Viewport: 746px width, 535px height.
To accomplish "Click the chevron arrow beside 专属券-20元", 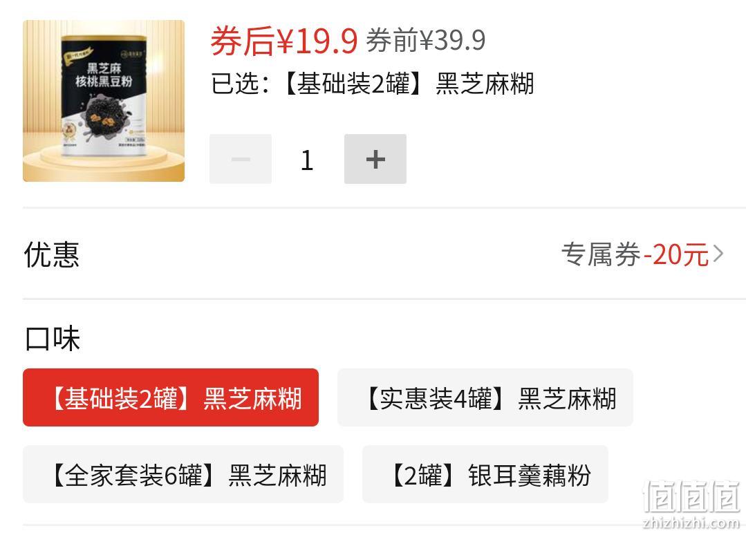I will click(x=718, y=254).
